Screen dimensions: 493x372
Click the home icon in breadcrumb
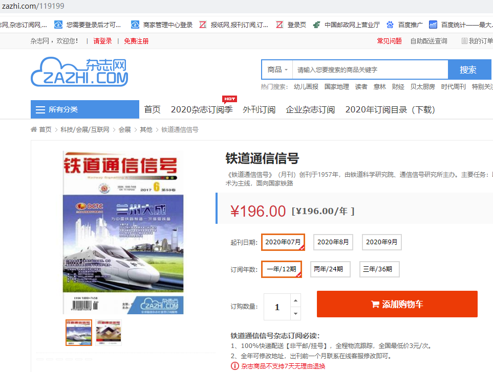[34, 129]
